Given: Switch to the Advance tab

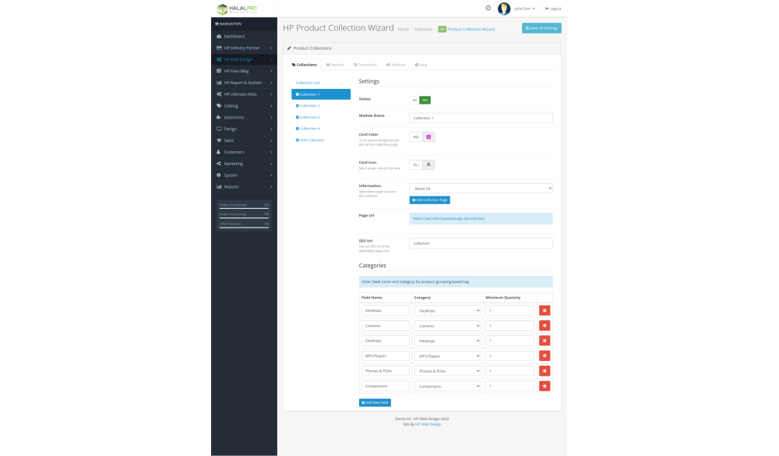Looking at the screenshot, I should [x=396, y=65].
